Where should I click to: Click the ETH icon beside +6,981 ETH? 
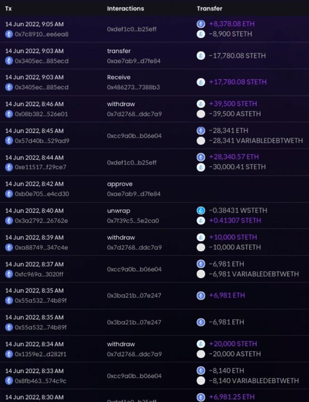[201, 295]
